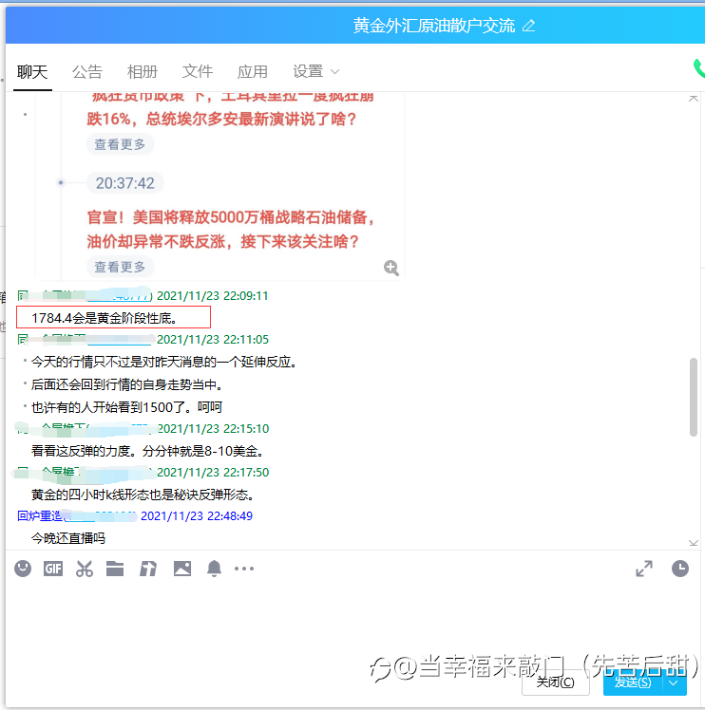
Task: Select message 今天的行情只不过是对昨天消息的一个延伸反应。
Action: (x=163, y=362)
